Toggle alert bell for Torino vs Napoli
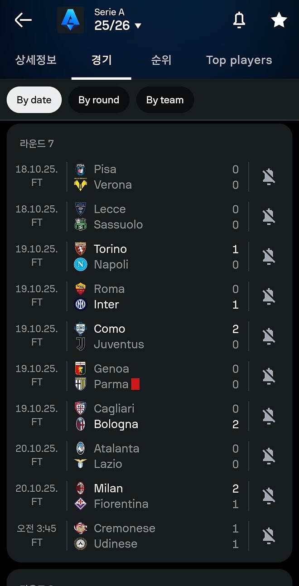Image resolution: width=299 pixels, height=586 pixels. pos(269,257)
